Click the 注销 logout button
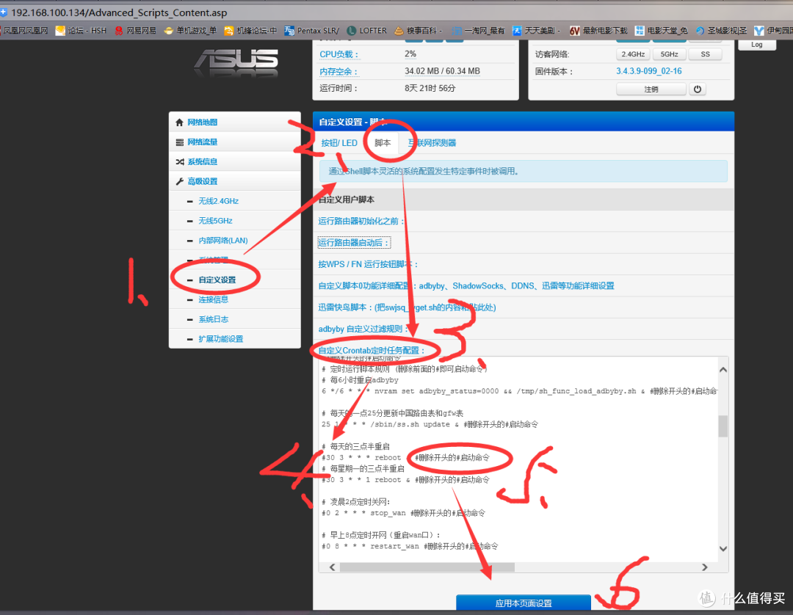Viewport: 793px width, 615px height. click(x=651, y=89)
